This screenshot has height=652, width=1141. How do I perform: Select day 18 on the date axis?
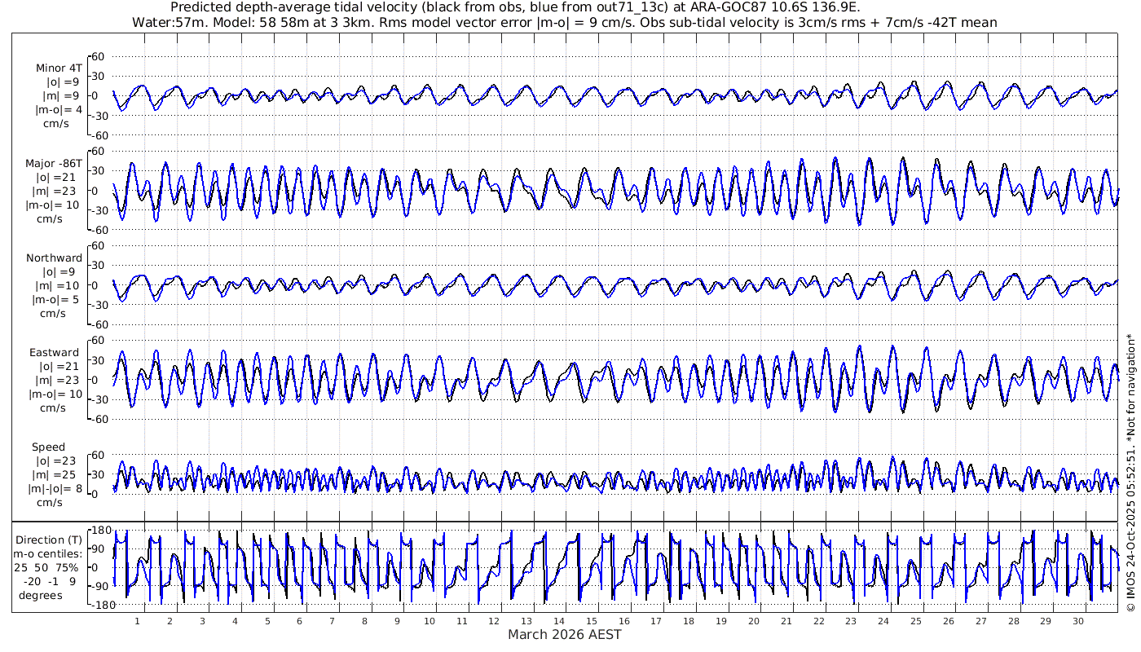click(689, 621)
